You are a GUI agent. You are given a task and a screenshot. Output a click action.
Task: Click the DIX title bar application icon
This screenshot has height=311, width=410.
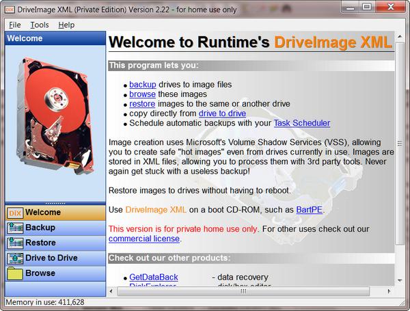pos(10,10)
